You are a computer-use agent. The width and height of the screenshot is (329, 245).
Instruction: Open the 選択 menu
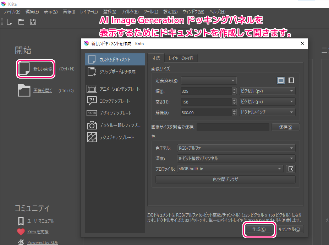(110, 12)
